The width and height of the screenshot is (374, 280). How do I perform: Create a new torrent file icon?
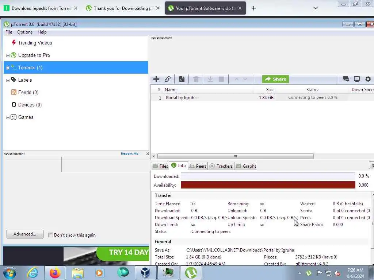(182, 79)
